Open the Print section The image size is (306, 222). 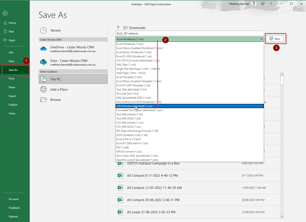tap(11, 79)
